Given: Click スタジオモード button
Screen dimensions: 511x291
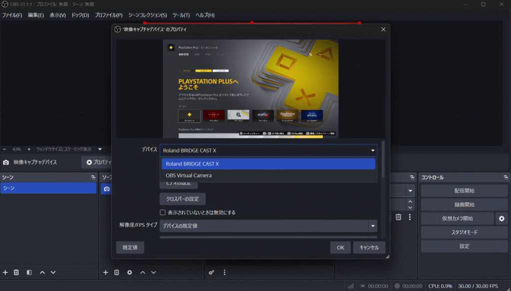Looking at the screenshot, I should coord(465,232).
